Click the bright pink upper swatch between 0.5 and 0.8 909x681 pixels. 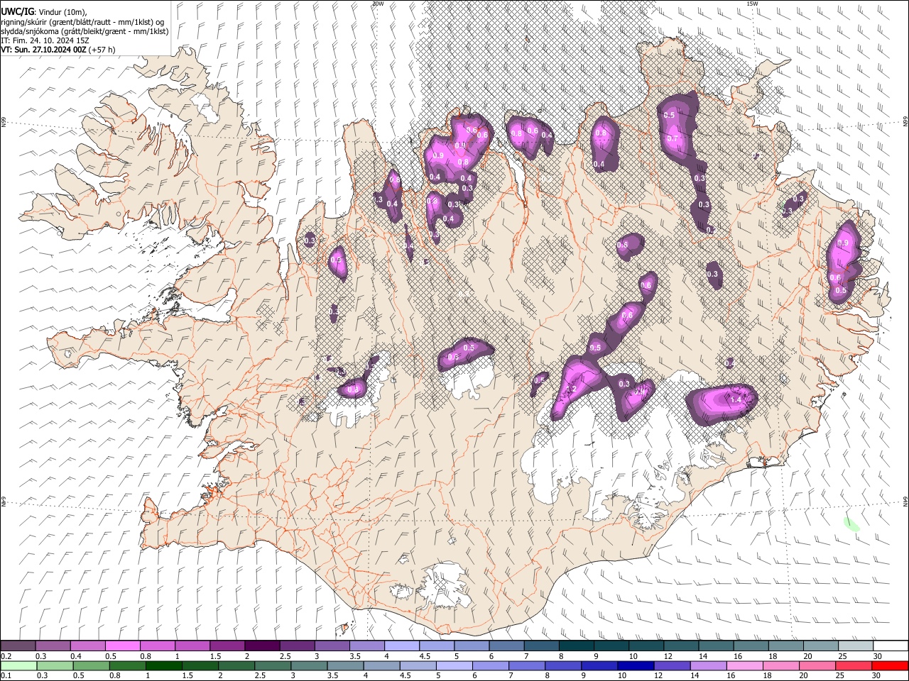123,646
